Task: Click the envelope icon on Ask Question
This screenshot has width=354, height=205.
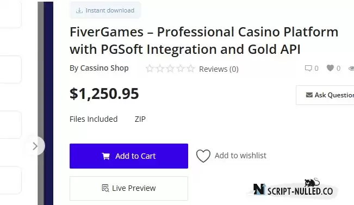Action: pos(309,95)
